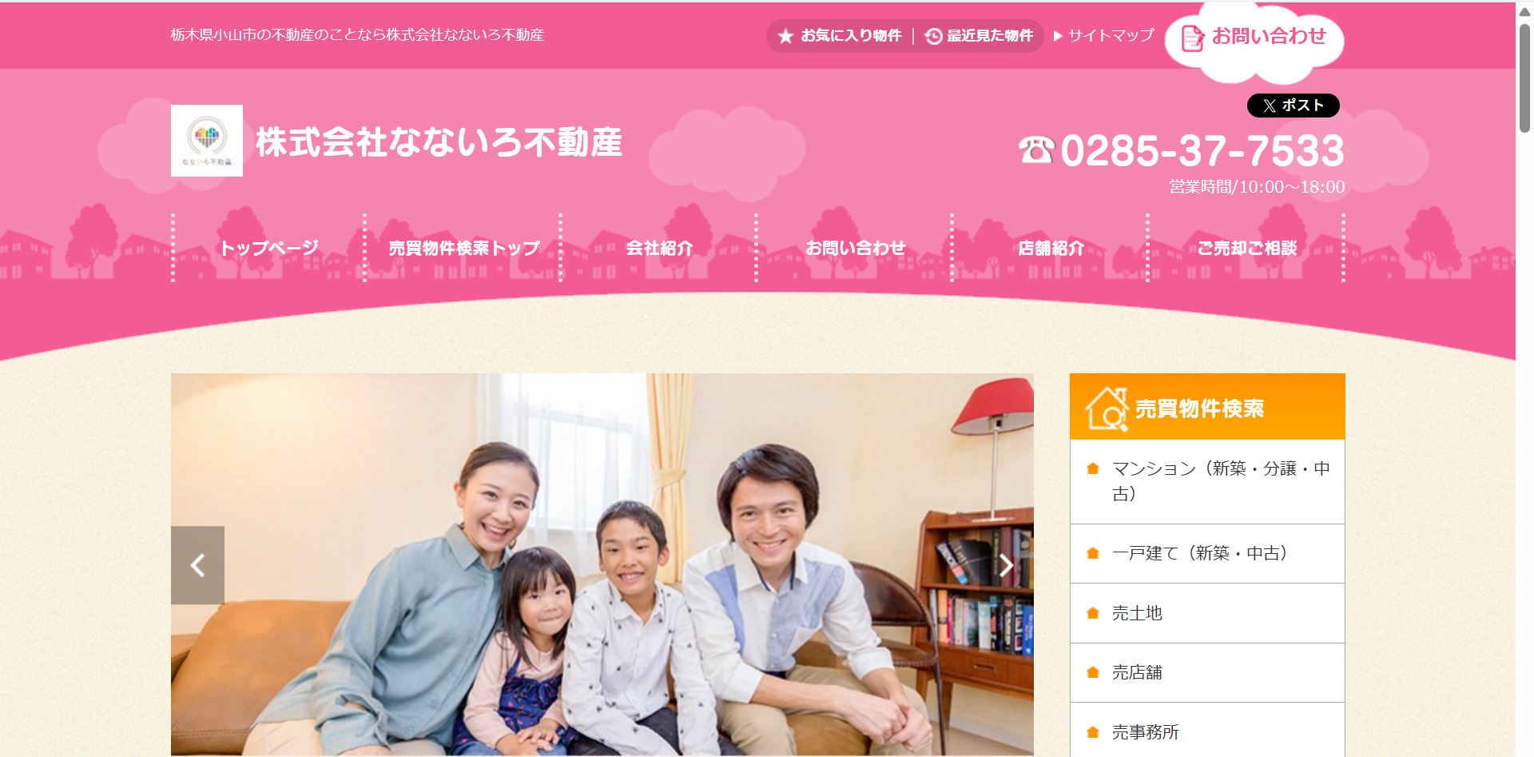Click the star icon for お気に入り物件
The image size is (1534, 757).
click(785, 36)
